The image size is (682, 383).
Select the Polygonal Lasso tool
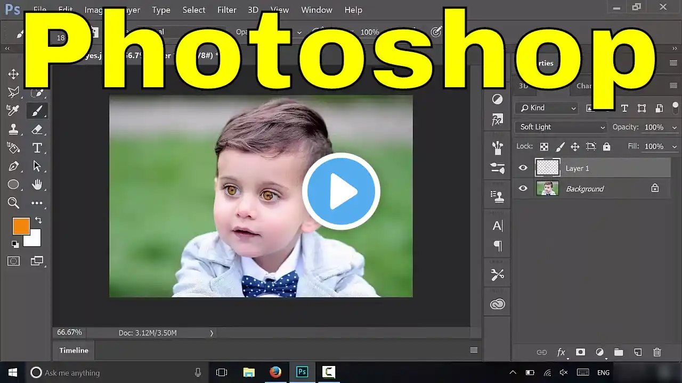tap(13, 93)
